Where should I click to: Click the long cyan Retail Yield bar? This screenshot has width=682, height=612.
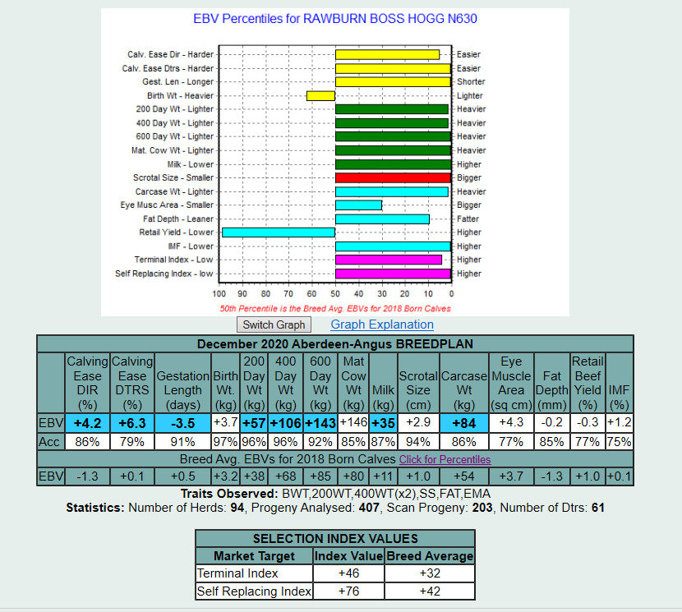(x=279, y=232)
